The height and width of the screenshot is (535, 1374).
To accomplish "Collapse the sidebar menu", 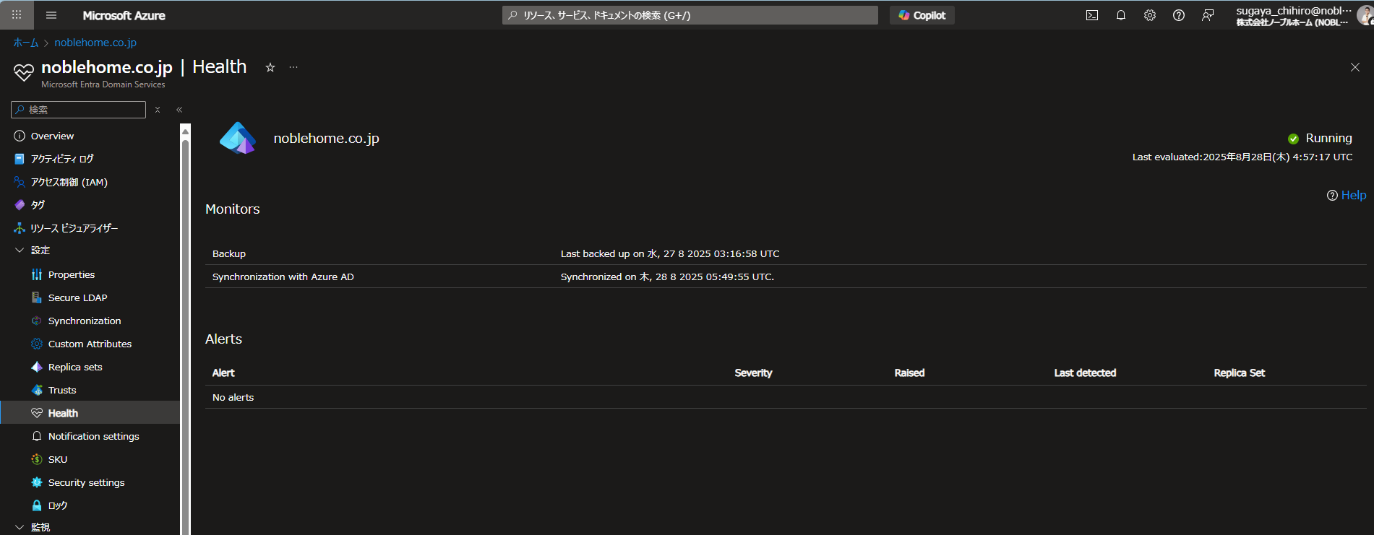I will click(x=179, y=110).
